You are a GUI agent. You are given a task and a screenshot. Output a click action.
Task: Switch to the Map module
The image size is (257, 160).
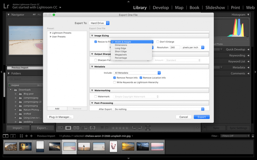point(179,8)
